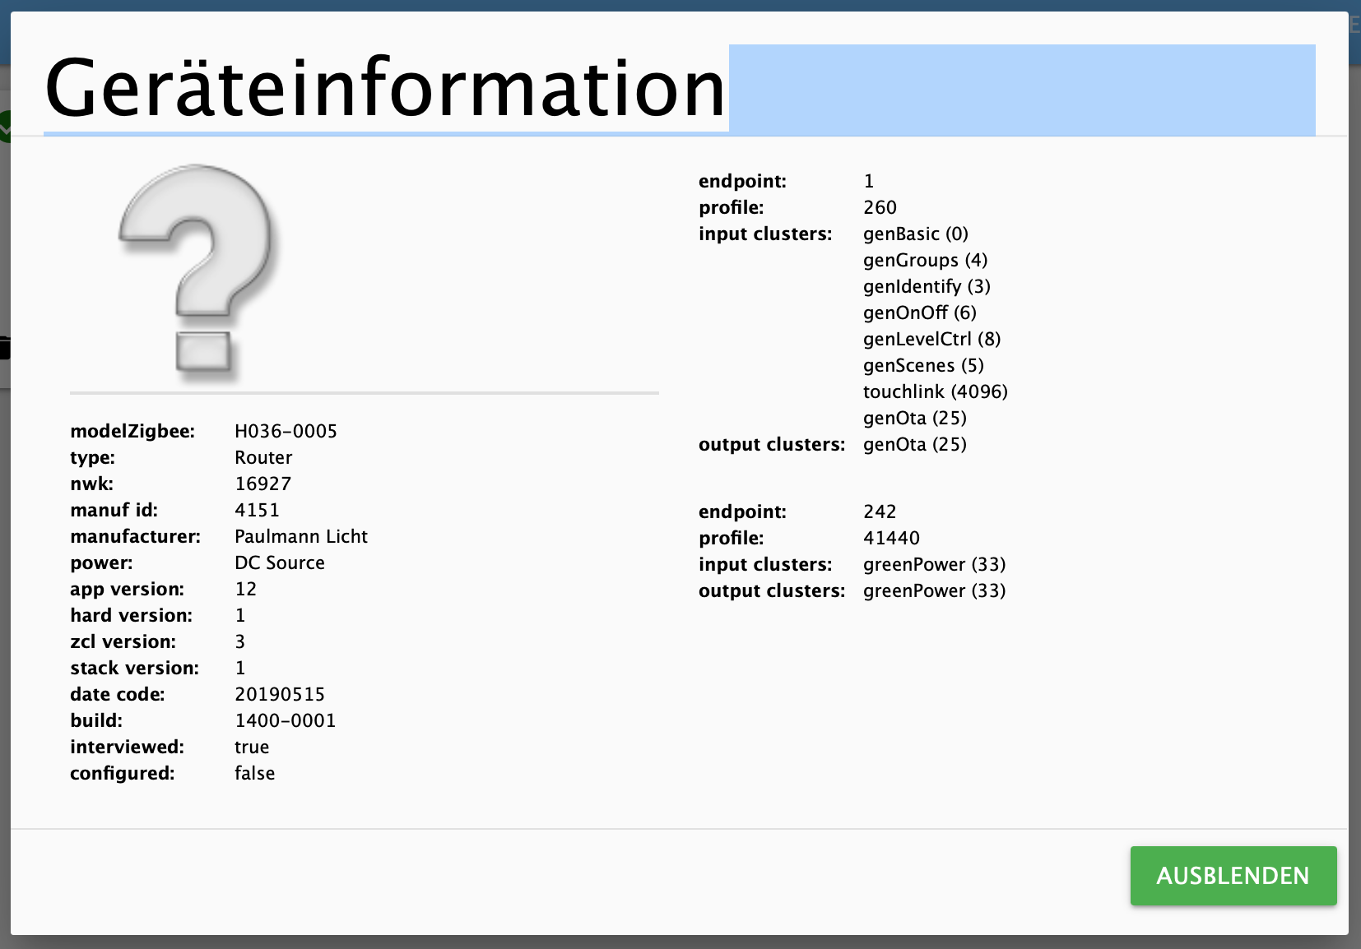This screenshot has width=1361, height=949.
Task: Click the endpoint: label above profile 260
Action: [x=742, y=181]
